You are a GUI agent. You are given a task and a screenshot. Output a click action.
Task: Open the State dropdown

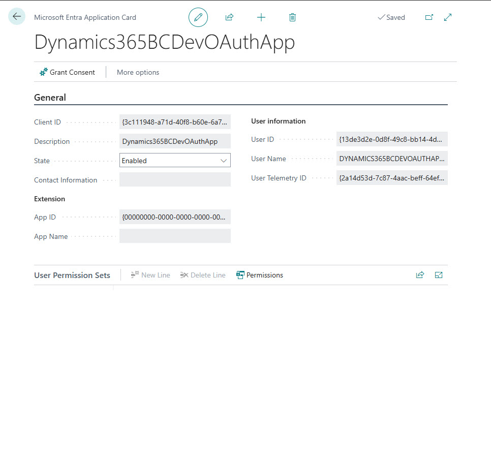click(x=175, y=161)
